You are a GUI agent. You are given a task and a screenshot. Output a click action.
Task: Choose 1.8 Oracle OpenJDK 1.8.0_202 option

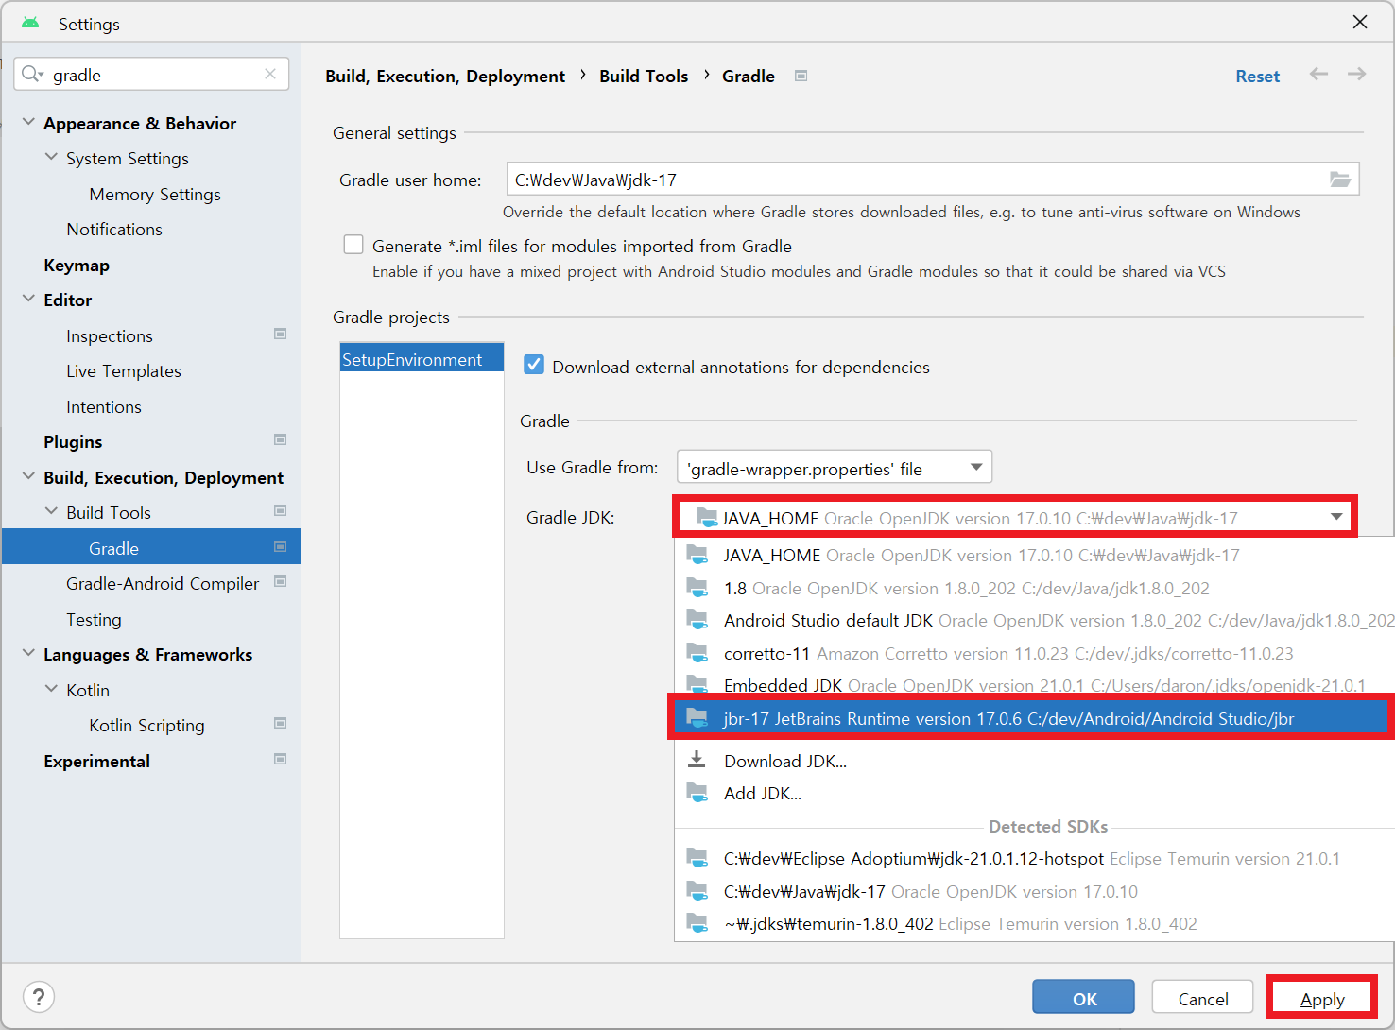point(1035,588)
